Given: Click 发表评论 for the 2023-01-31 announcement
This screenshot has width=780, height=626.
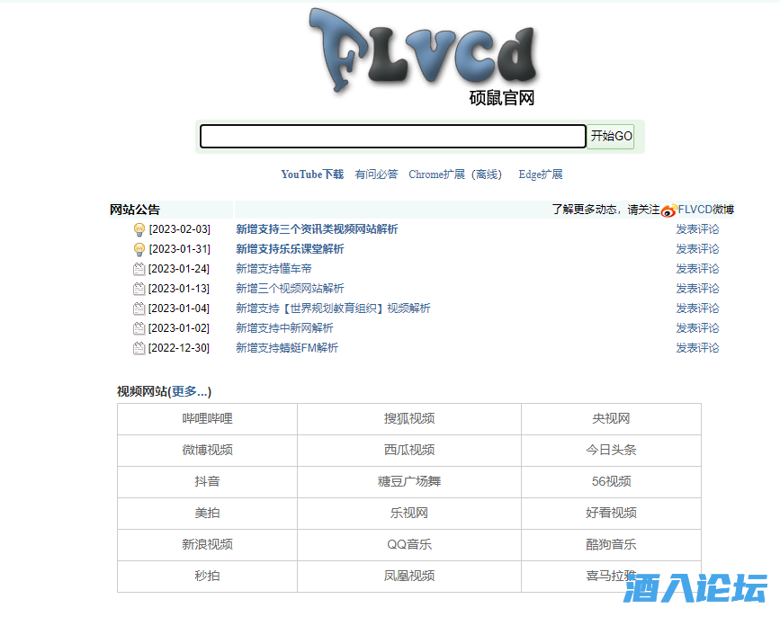Looking at the screenshot, I should point(697,249).
